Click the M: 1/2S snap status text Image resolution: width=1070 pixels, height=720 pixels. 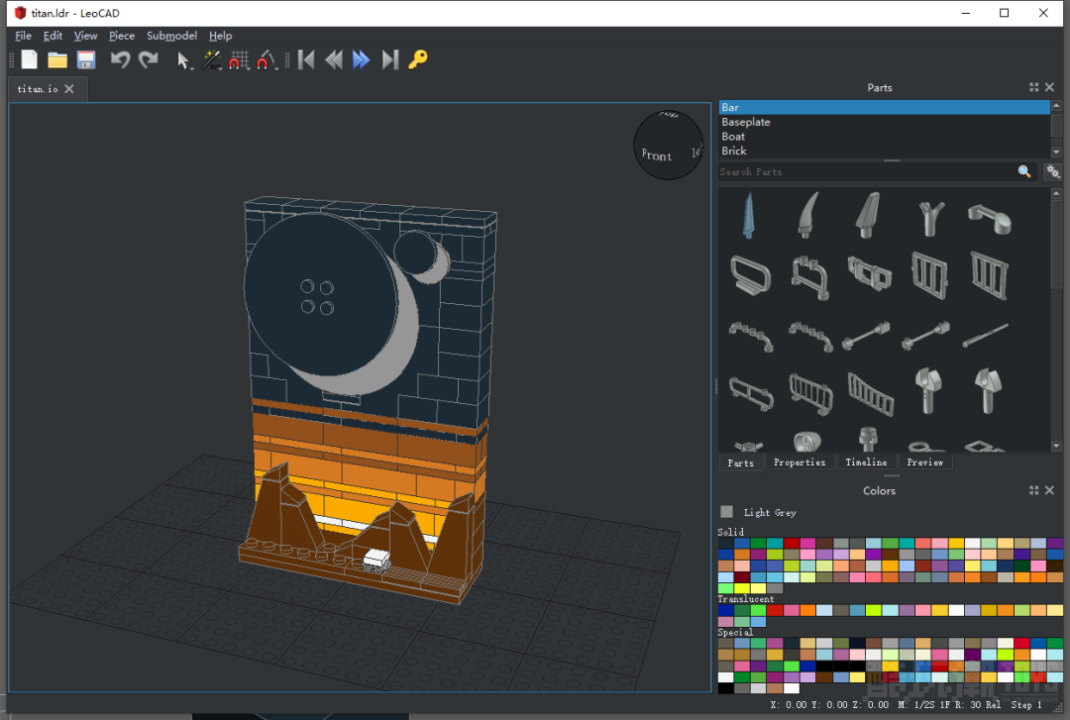coord(915,705)
